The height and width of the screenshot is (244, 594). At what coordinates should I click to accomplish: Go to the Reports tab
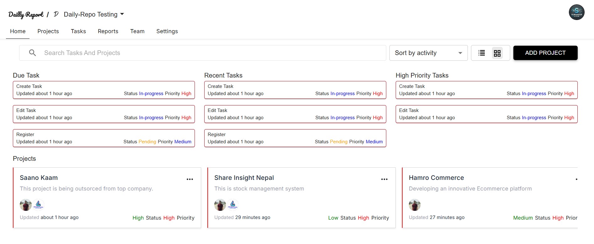[108, 31]
